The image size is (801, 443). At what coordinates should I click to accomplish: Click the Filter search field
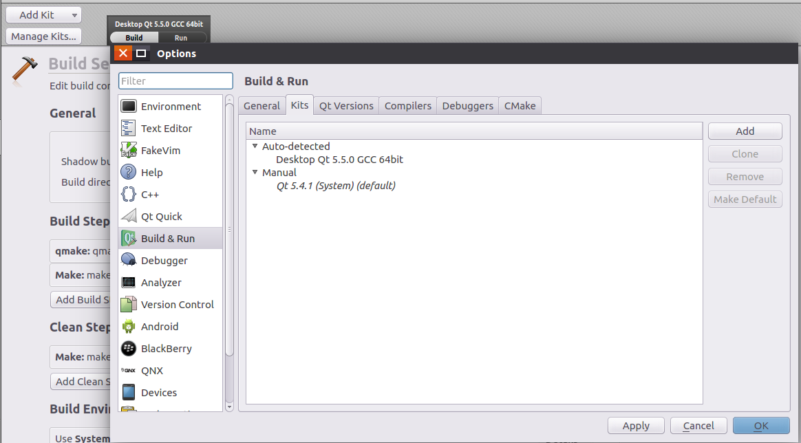tap(175, 81)
